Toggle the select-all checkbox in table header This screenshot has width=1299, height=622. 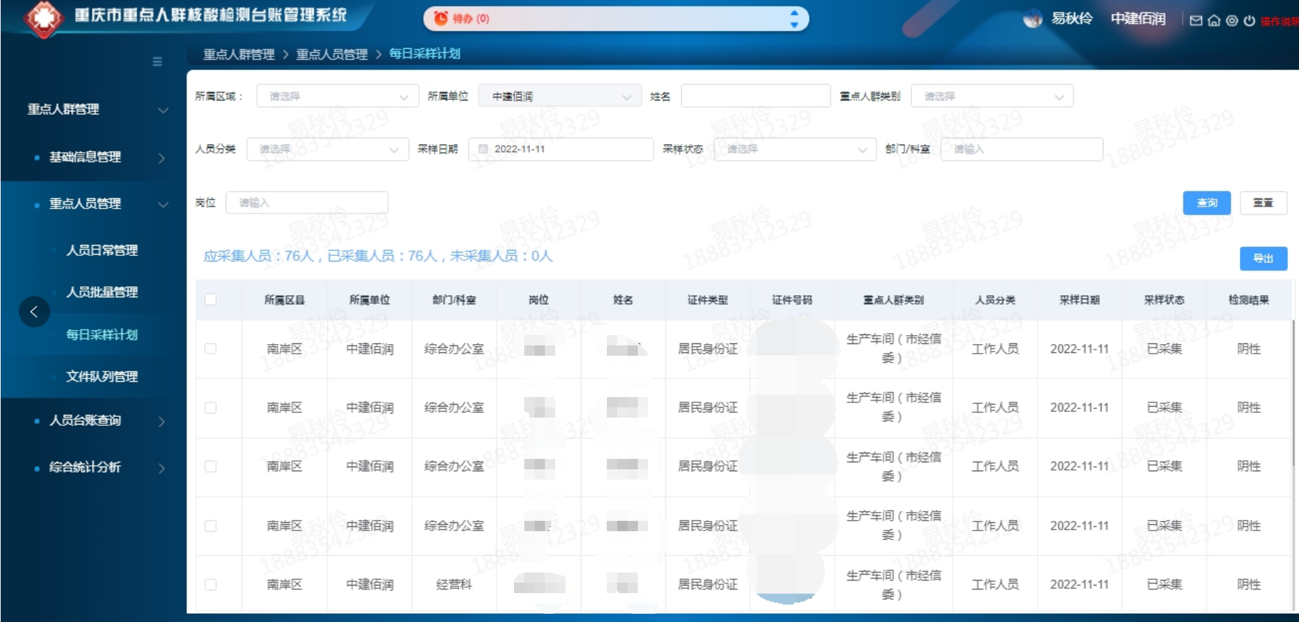211,299
